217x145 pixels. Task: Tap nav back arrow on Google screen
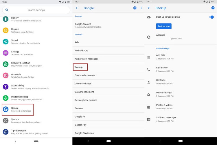[x=88, y=141]
